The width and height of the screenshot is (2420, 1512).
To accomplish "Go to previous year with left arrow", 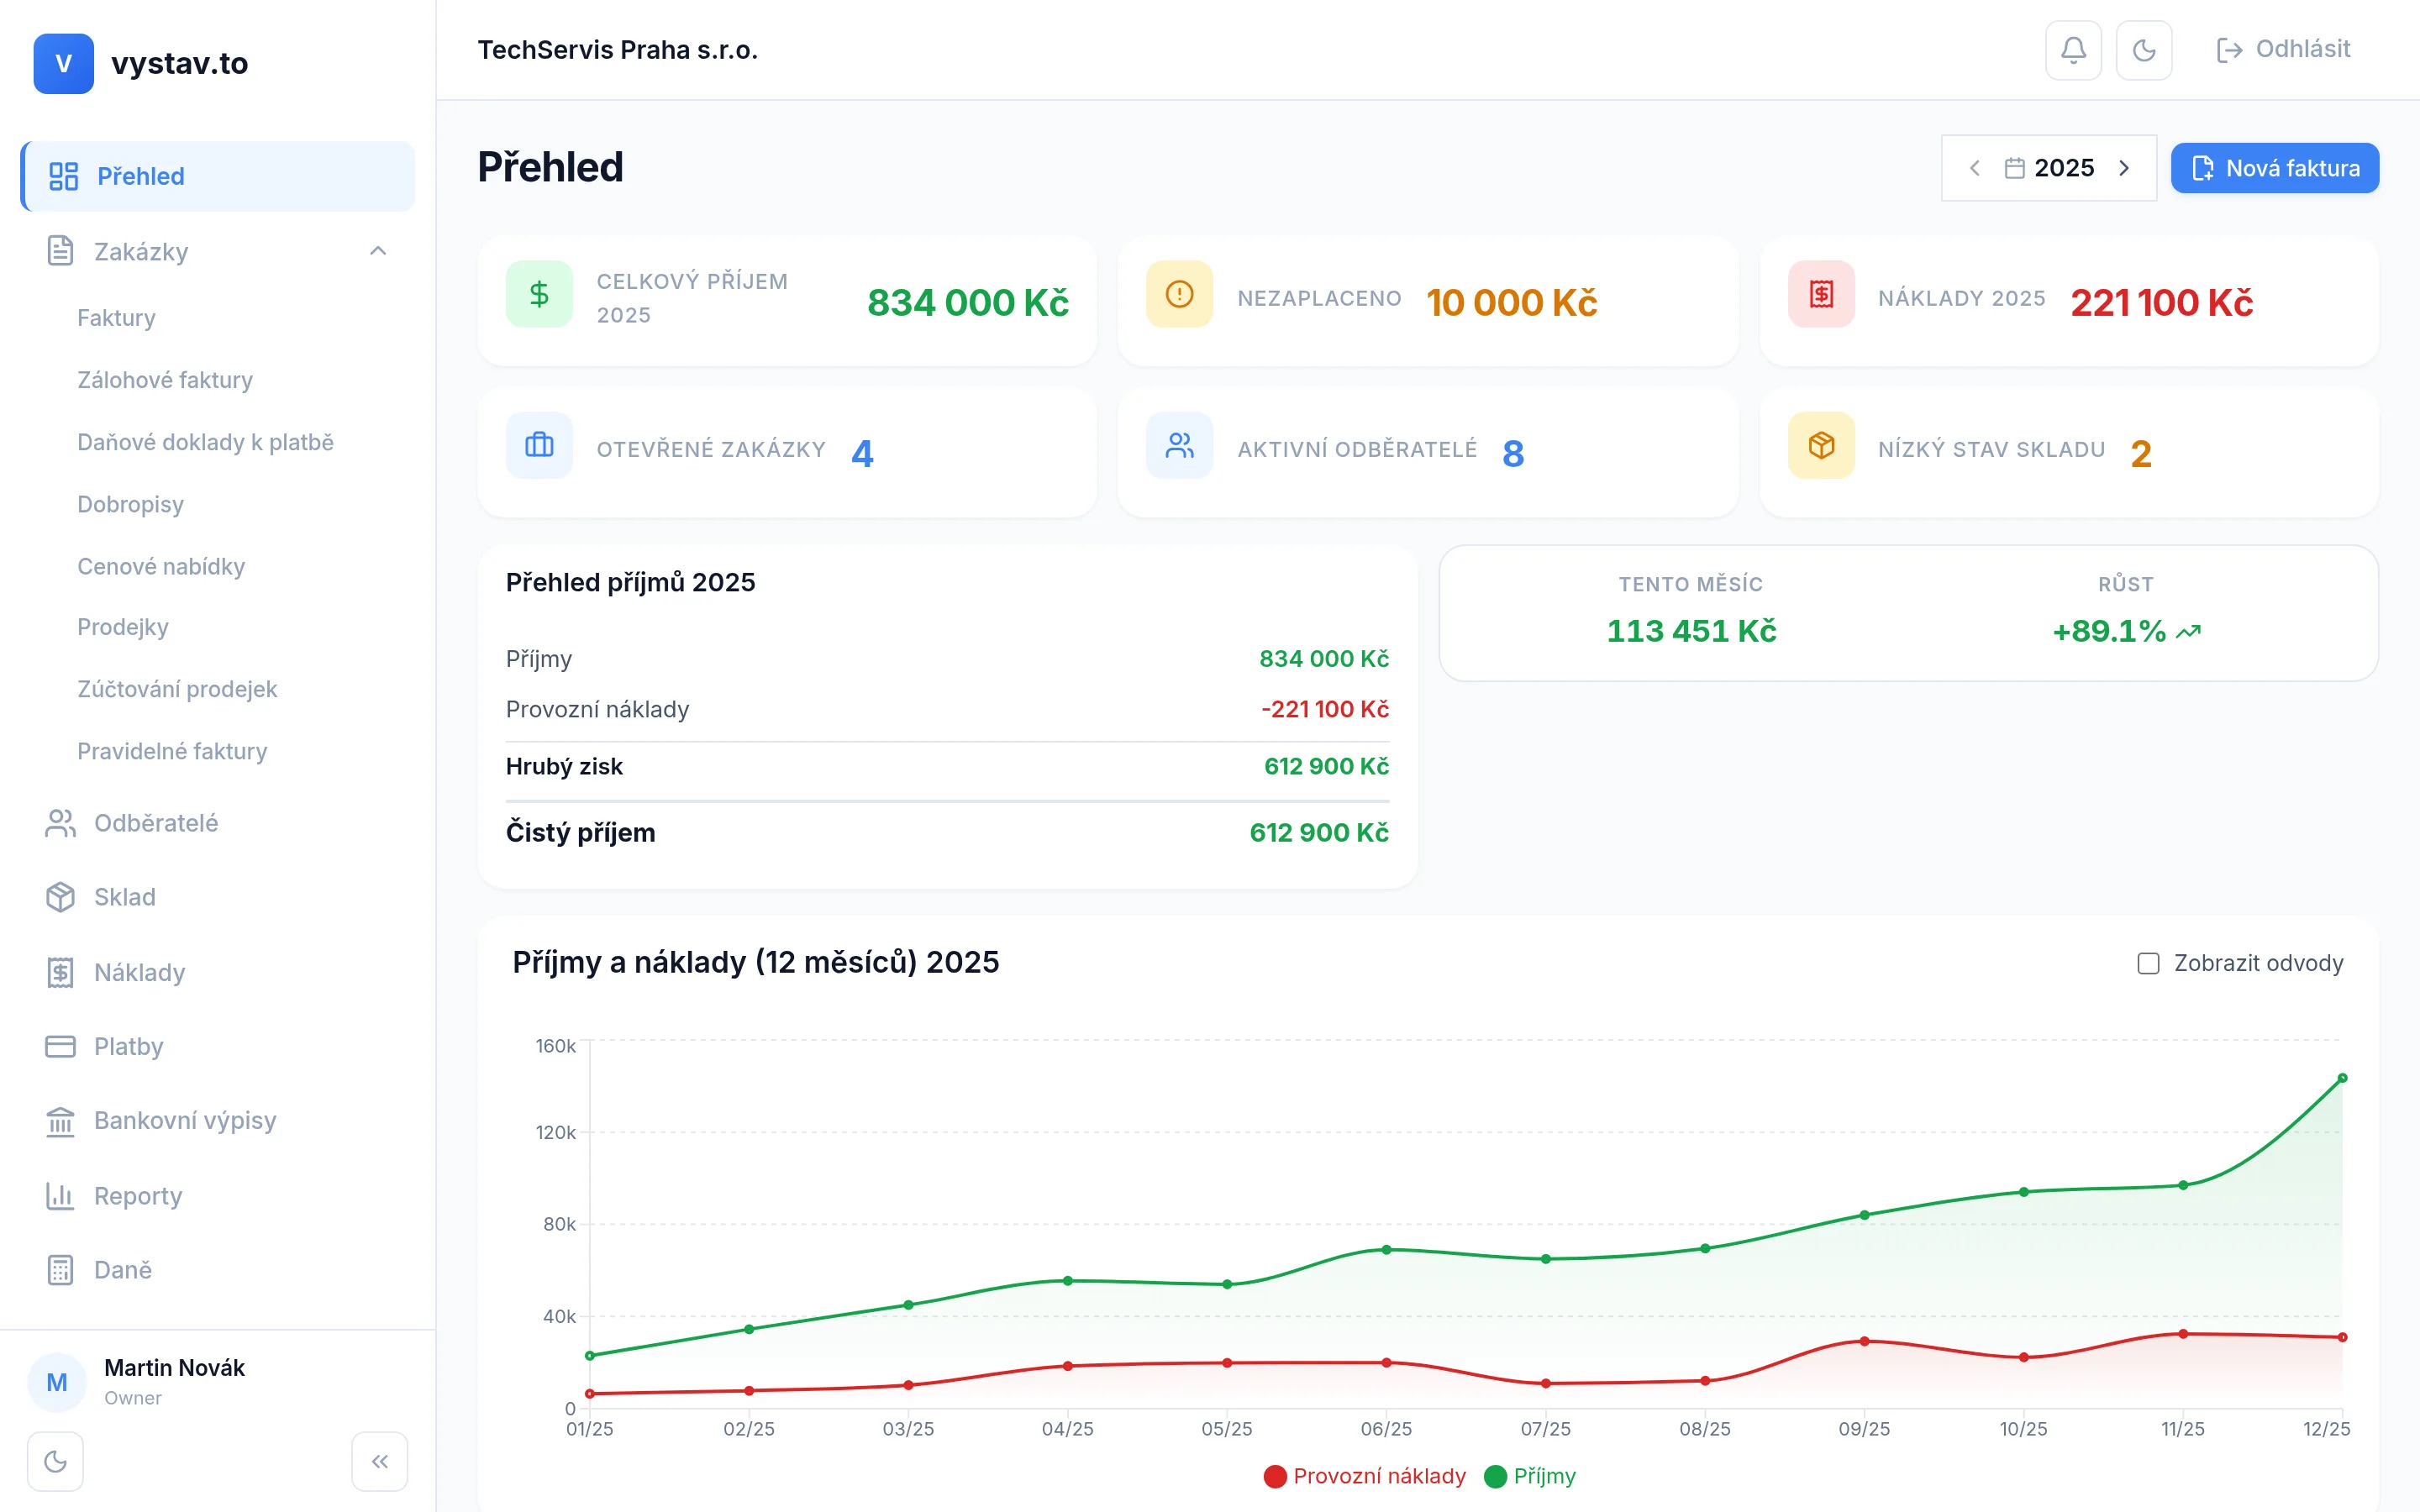I will click(1975, 168).
